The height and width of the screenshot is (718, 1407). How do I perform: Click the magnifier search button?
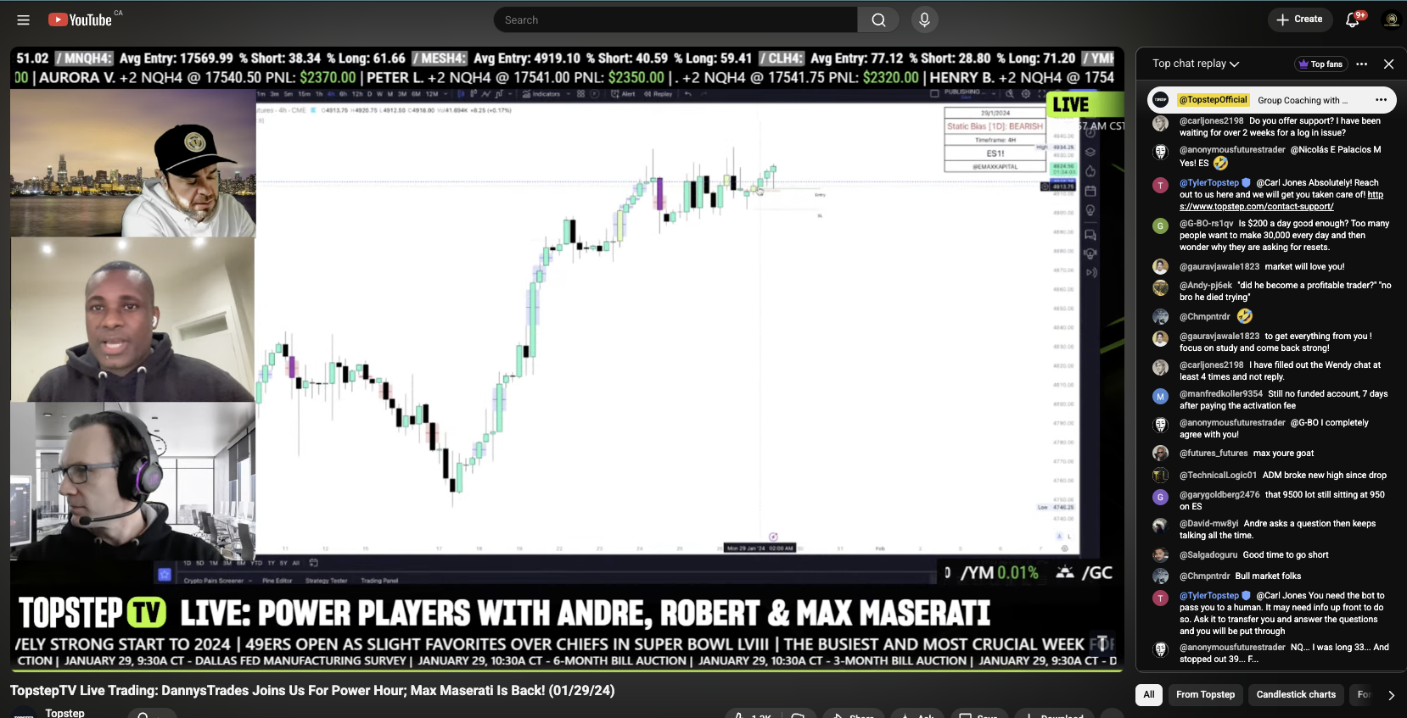point(879,19)
